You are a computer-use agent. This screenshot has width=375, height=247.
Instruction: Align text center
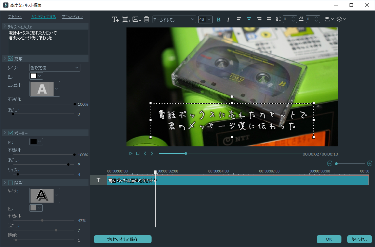coord(249,19)
